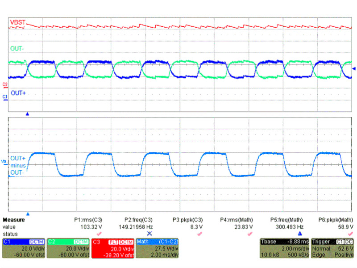Click the C3 ground level marker
Viewport: 357px width, 268px height.
[5, 84]
